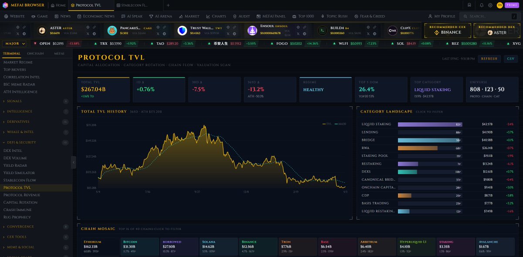
Task: Click the PRIME badge button
Action: [x=511, y=5]
